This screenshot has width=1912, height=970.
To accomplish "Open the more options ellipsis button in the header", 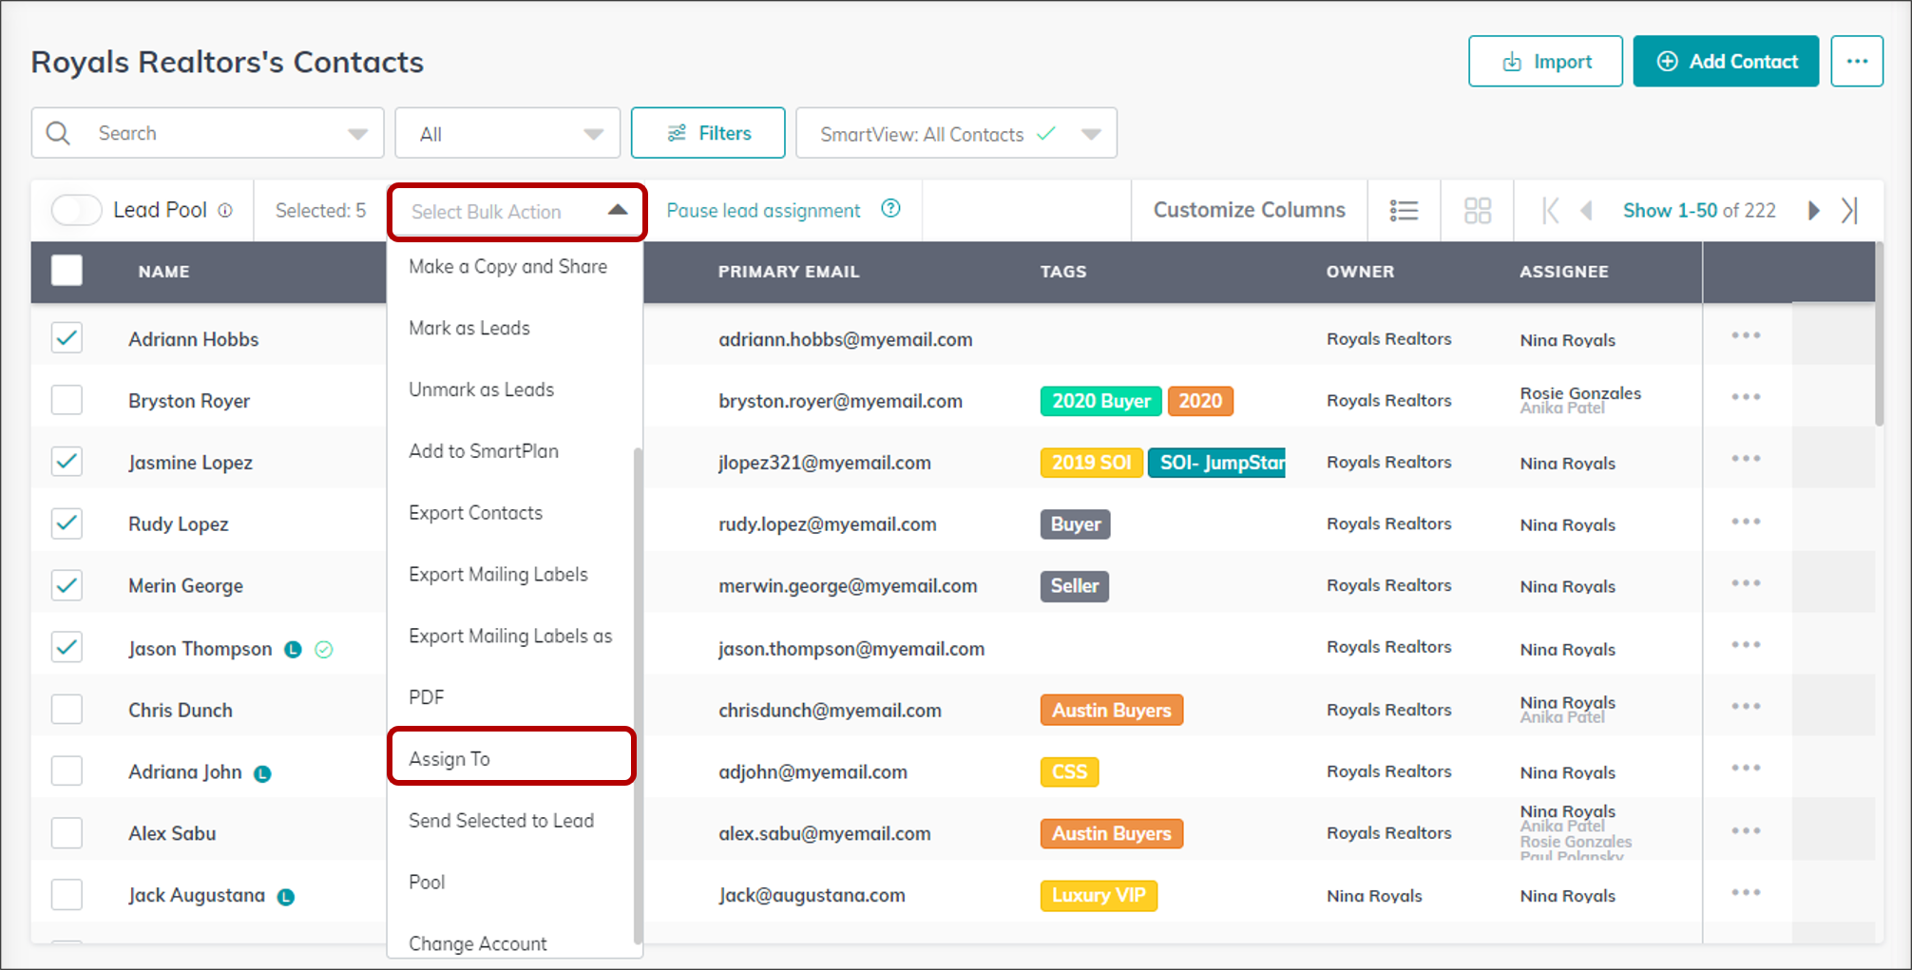I will 1857,62.
